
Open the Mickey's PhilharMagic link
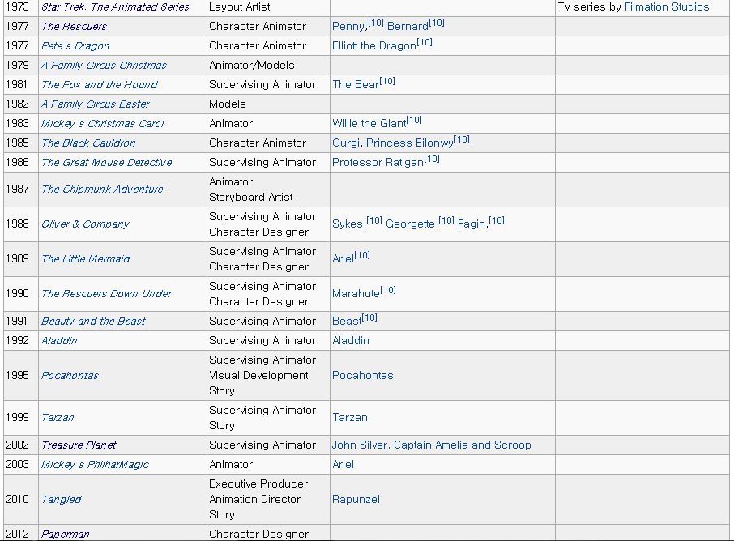[x=95, y=465]
